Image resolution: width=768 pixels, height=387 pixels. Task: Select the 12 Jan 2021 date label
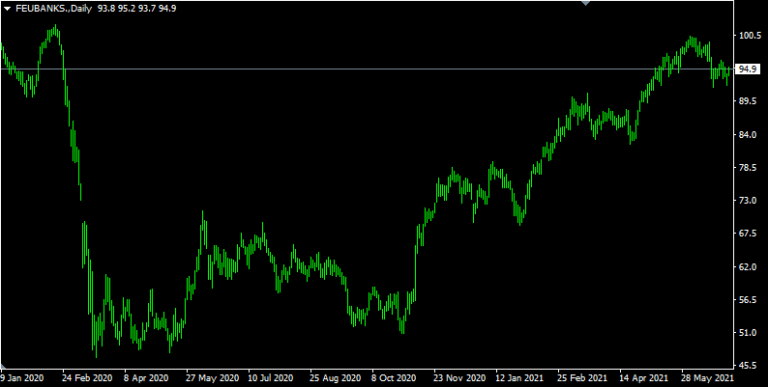pyautogui.click(x=520, y=378)
